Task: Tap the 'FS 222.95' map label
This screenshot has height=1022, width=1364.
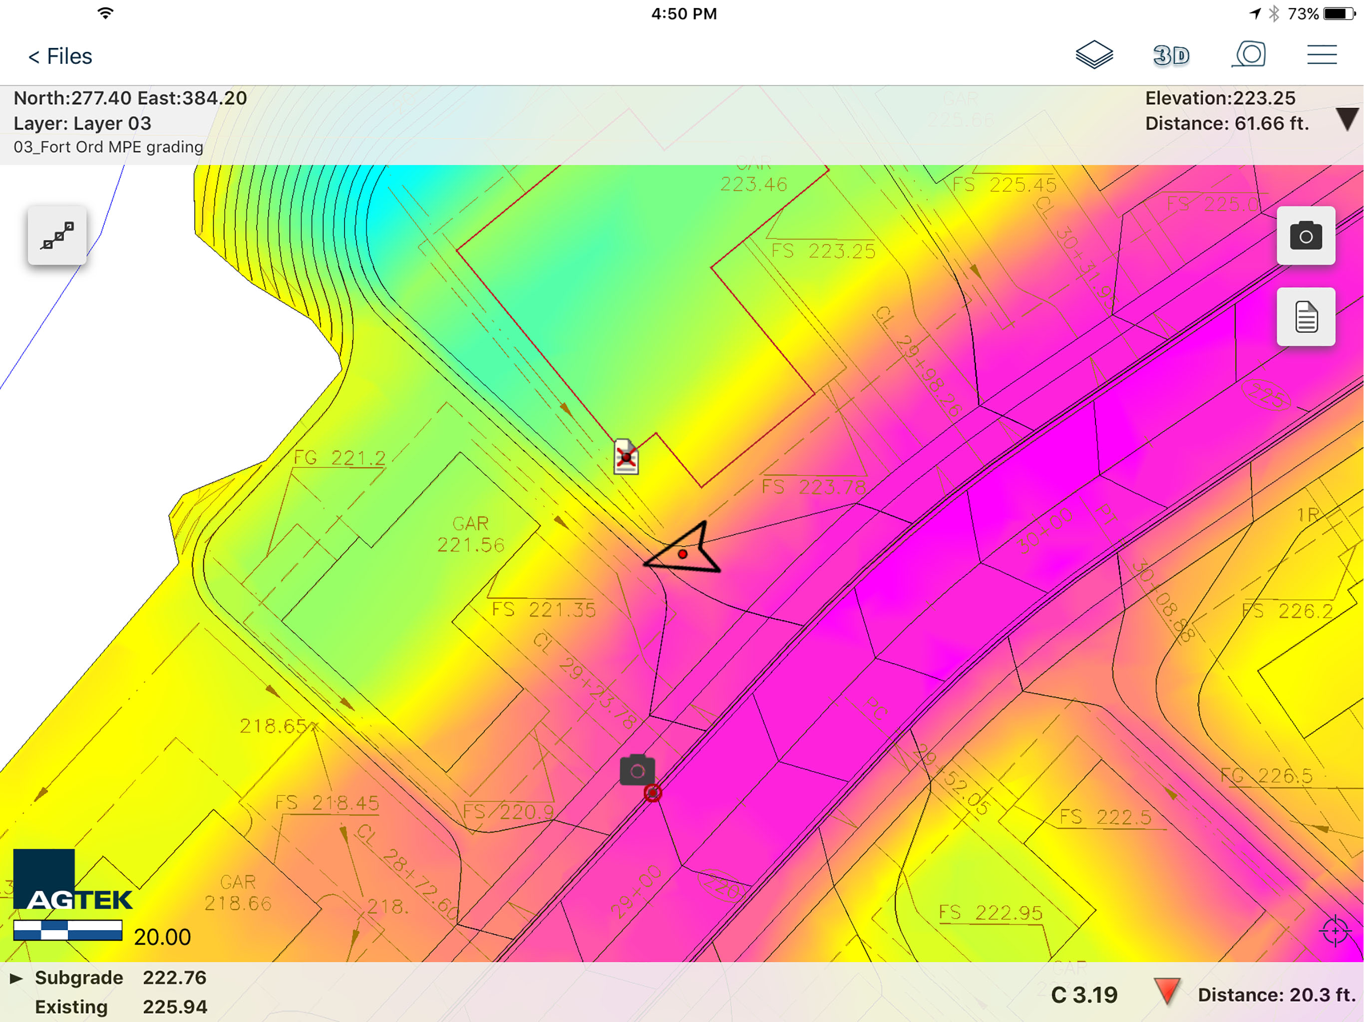Action: [x=991, y=913]
